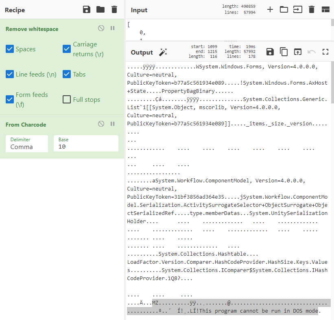Click the PropertyBagBinary text in output
Screen dimensions: 334x320
click(x=188, y=91)
